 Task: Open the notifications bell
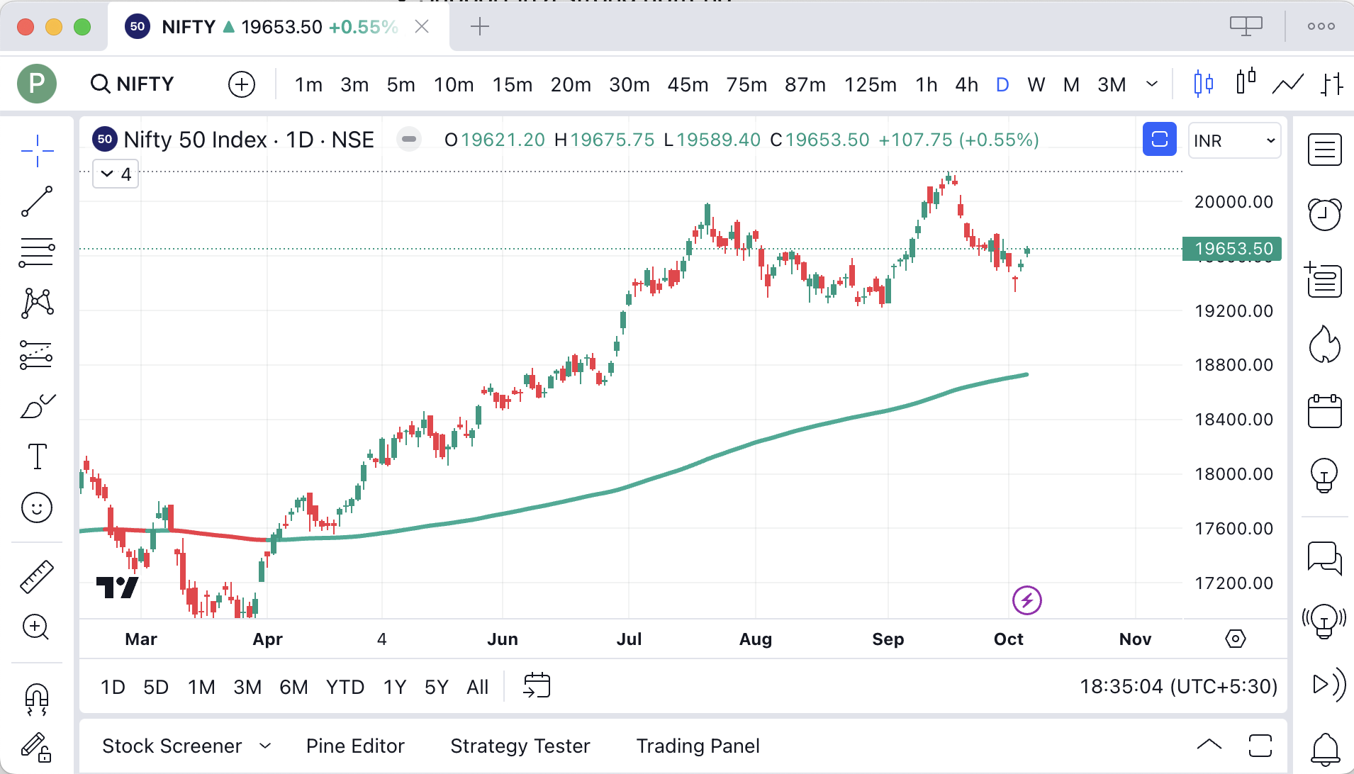pyautogui.click(x=1324, y=748)
